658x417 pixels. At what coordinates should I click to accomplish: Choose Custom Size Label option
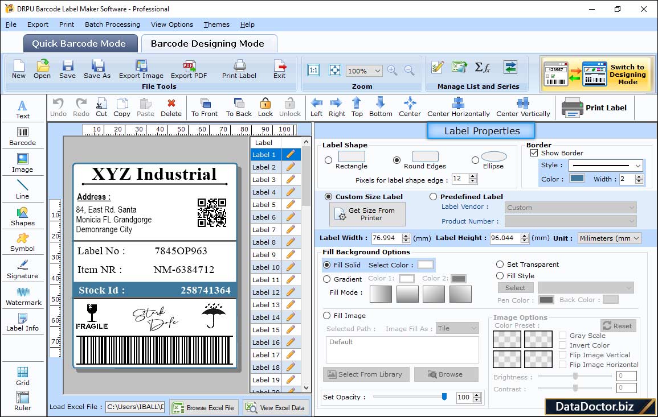(x=329, y=197)
